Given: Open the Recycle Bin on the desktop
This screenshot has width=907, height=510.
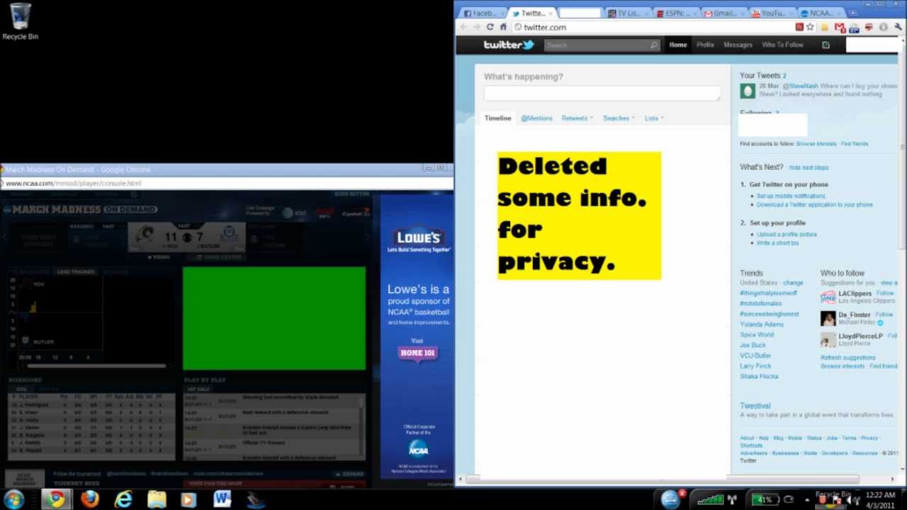Looking at the screenshot, I should [20, 21].
